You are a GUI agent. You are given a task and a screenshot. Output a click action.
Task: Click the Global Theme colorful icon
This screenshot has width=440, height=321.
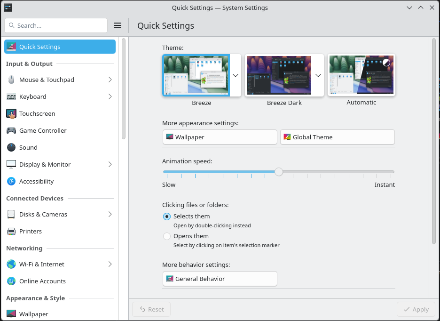(x=287, y=137)
